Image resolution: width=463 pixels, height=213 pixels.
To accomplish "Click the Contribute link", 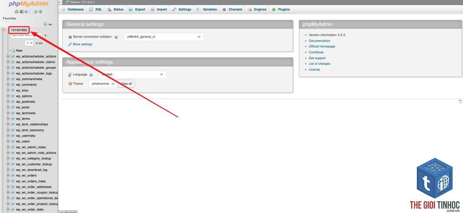I will (316, 52).
